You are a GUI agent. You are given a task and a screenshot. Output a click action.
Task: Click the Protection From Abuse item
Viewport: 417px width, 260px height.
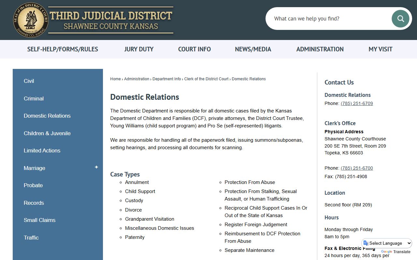click(250, 182)
